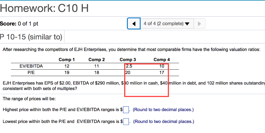Click the Score: 0 of 1 pt label
This screenshot has height=133, width=265.
pyautogui.click(x=19, y=24)
